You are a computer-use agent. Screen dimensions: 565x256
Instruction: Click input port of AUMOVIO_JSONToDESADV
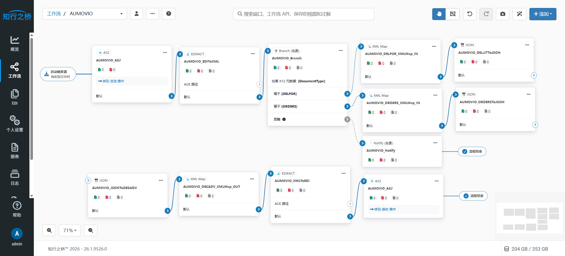point(88,180)
